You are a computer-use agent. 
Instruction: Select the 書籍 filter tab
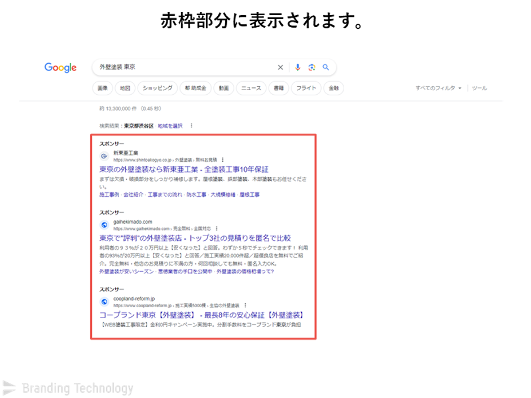pyautogui.click(x=279, y=88)
